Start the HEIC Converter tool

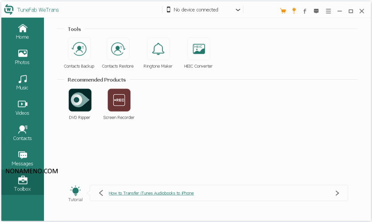pos(198,49)
